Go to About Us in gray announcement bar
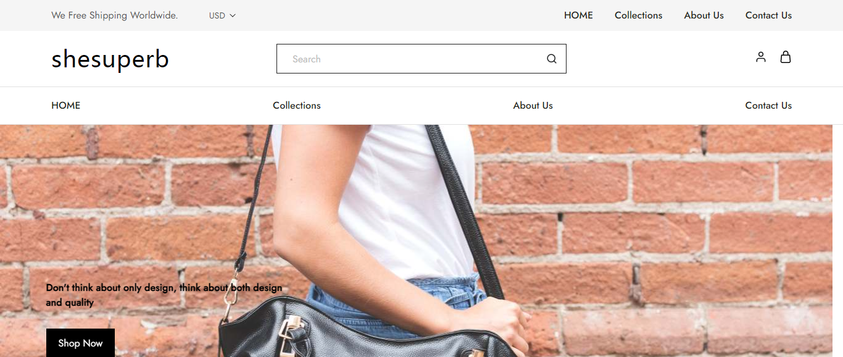This screenshot has width=843, height=357. tap(704, 15)
